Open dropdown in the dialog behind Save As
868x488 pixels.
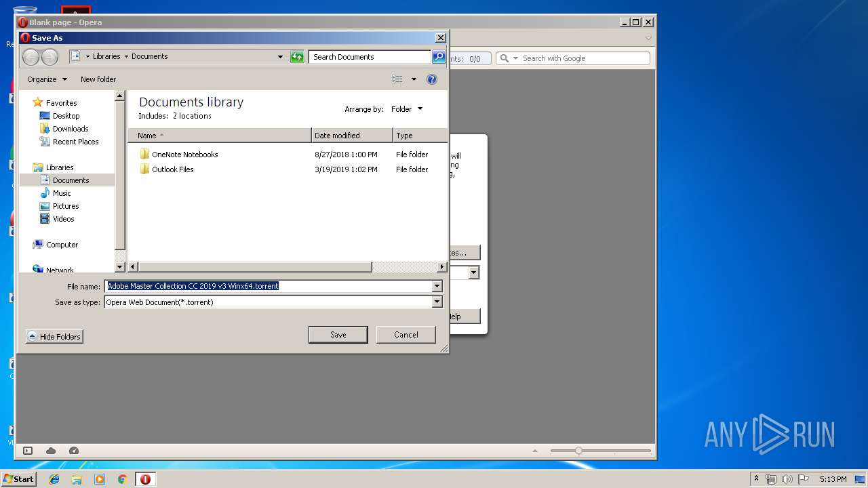click(473, 272)
